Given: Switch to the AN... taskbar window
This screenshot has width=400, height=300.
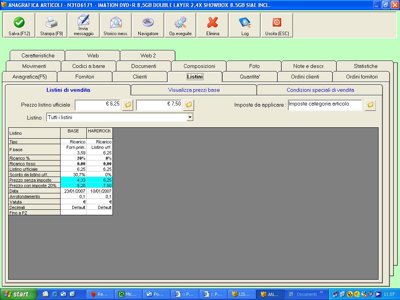Looking at the screenshot, I should [x=270, y=294].
